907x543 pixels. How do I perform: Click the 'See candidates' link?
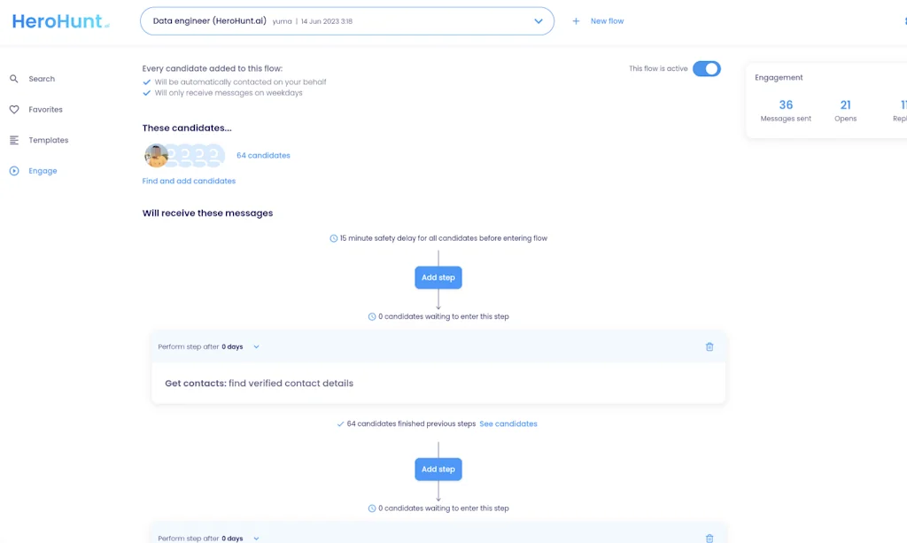[x=508, y=423]
